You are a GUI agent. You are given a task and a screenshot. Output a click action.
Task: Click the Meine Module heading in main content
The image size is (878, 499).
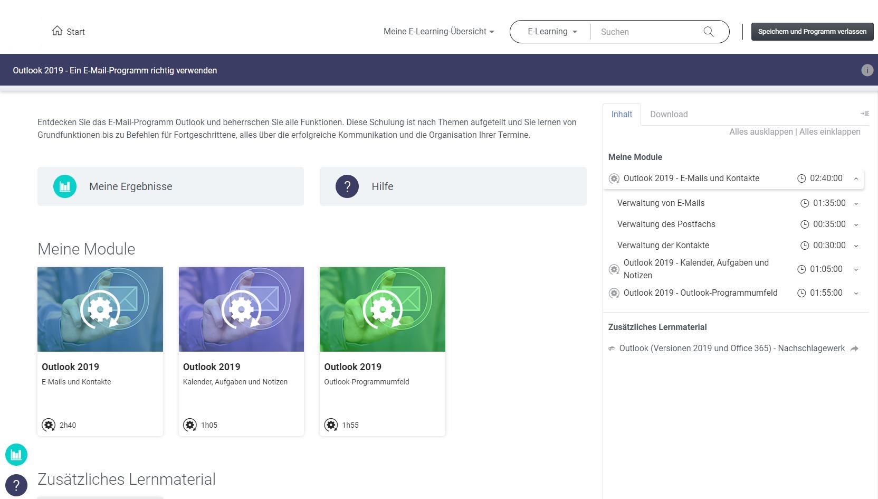pos(87,249)
